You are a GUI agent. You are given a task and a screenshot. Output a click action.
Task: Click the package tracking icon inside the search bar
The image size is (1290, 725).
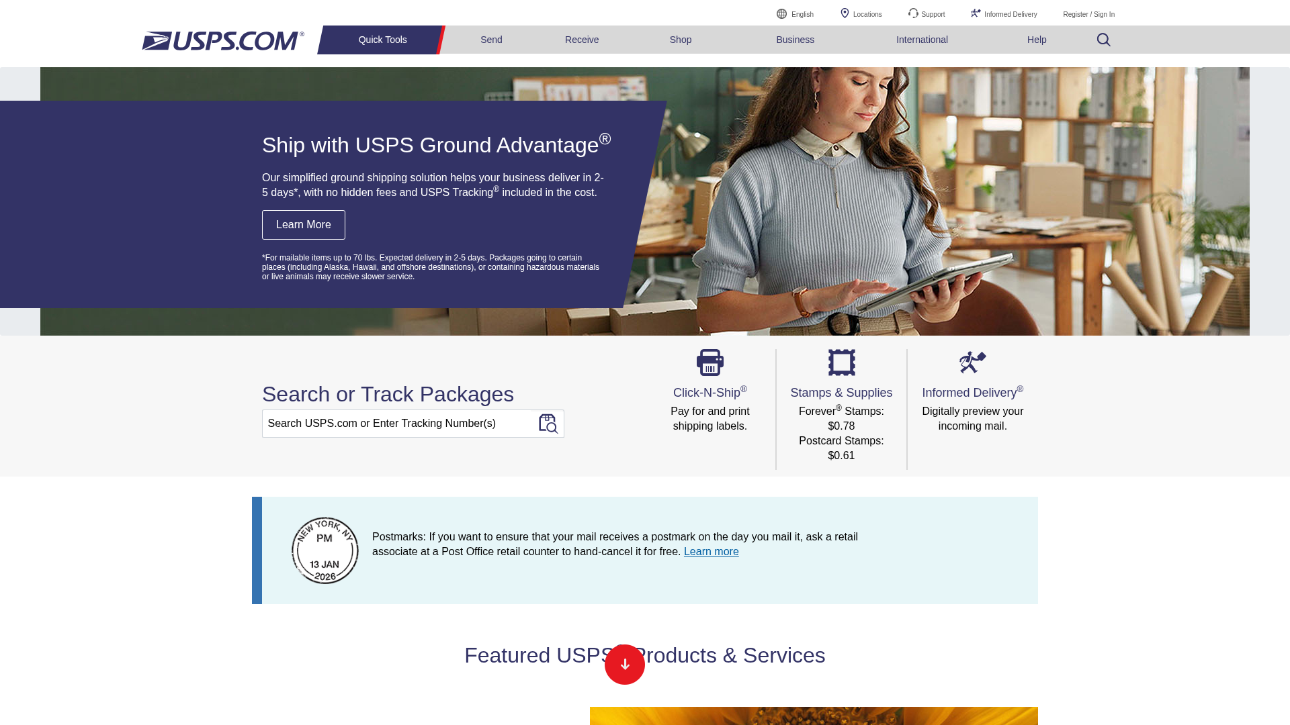coord(549,424)
